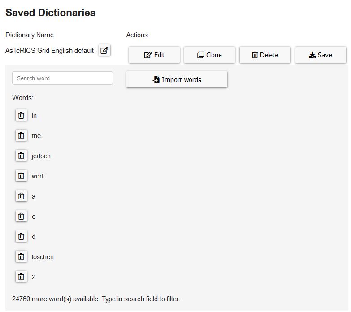Click the rename pencil icon beside dictionary name
The width and height of the screenshot is (351, 312).
point(104,50)
